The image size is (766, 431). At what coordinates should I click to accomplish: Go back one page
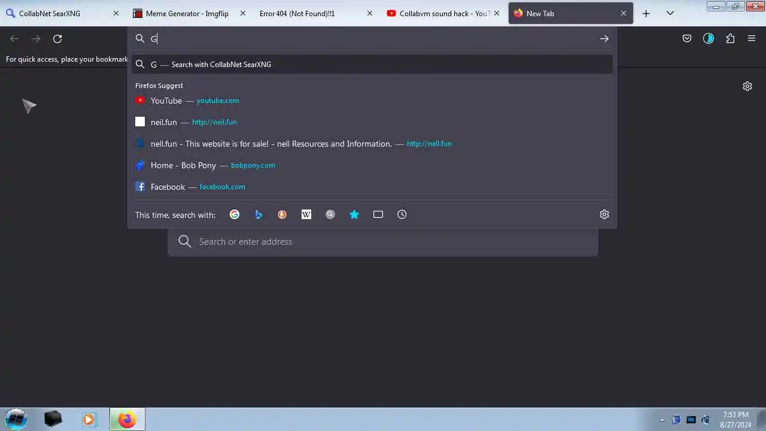(x=14, y=39)
